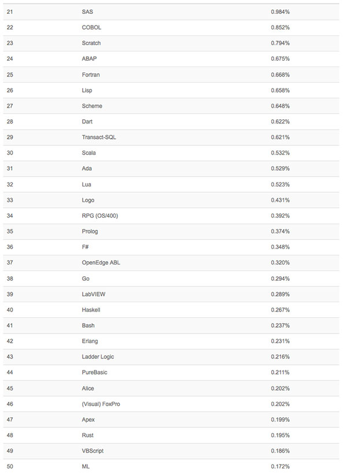Select rank number 35 beside Prolog
The height and width of the screenshot is (473, 347).
[x=10, y=232]
